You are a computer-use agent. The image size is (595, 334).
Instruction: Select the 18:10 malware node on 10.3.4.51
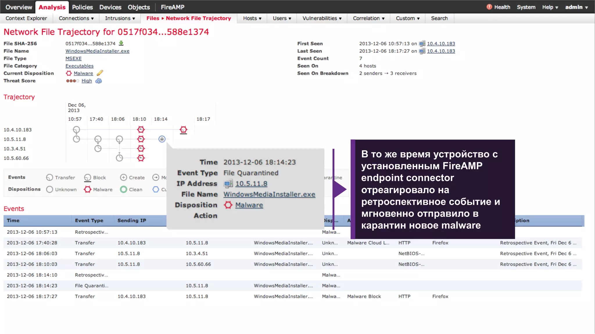coord(141,148)
